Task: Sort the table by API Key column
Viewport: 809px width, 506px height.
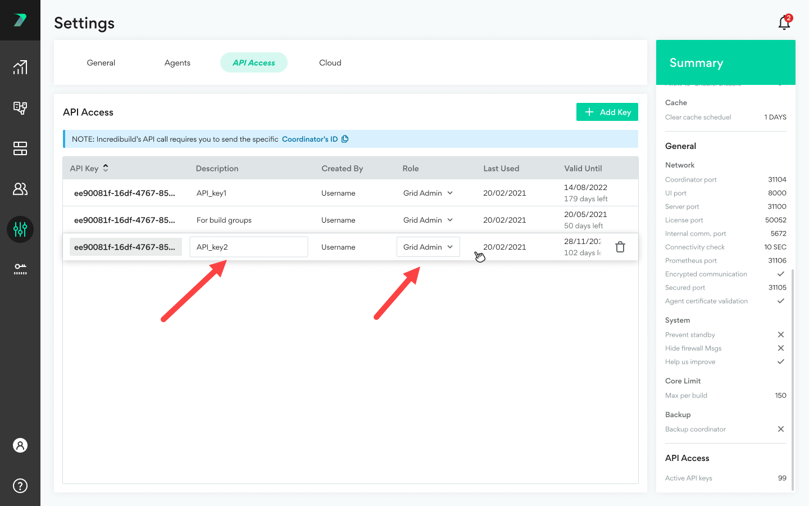Action: 106,168
